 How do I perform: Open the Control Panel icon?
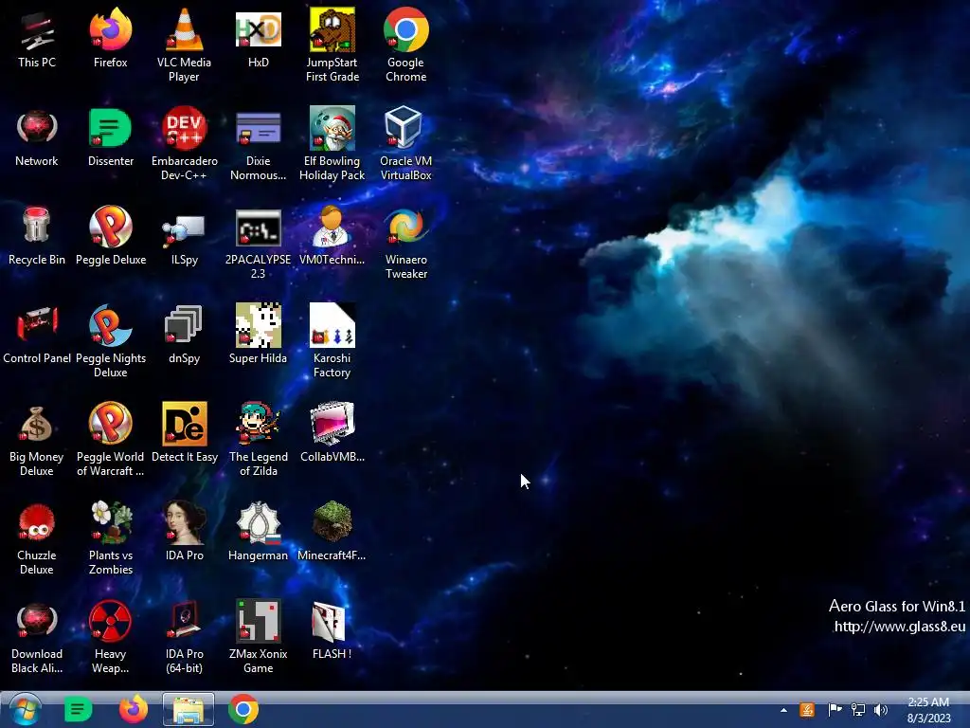click(37, 335)
